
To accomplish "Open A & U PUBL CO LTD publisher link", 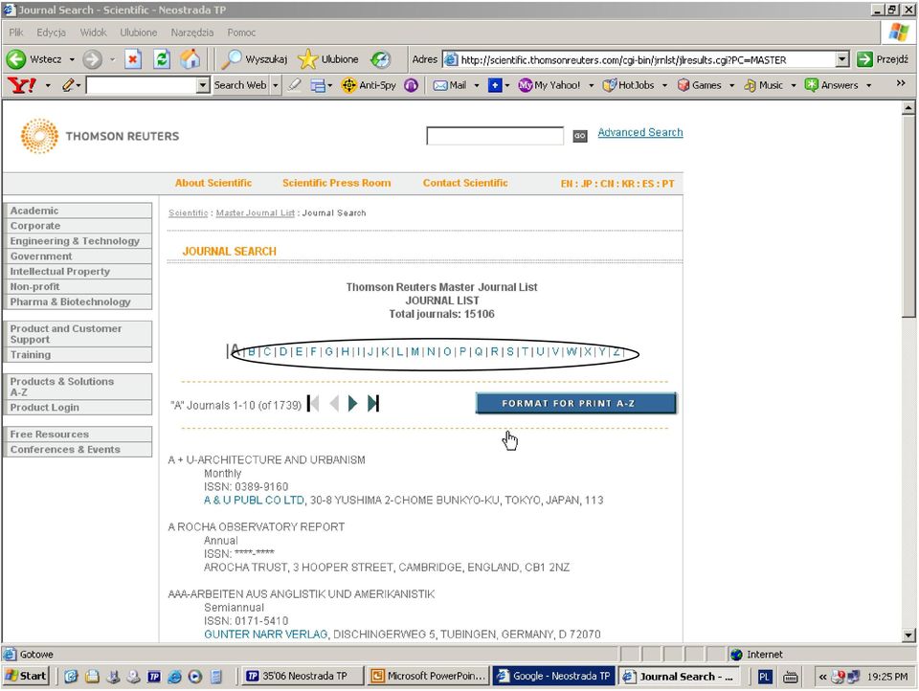I will tap(254, 500).
